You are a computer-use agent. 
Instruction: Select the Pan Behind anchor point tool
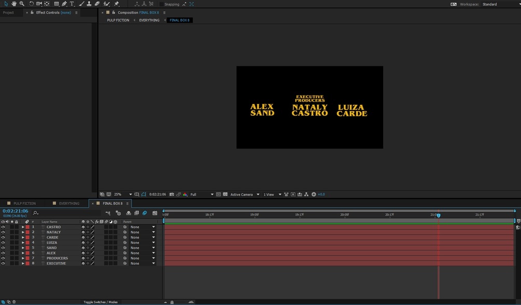pyautogui.click(x=47, y=4)
